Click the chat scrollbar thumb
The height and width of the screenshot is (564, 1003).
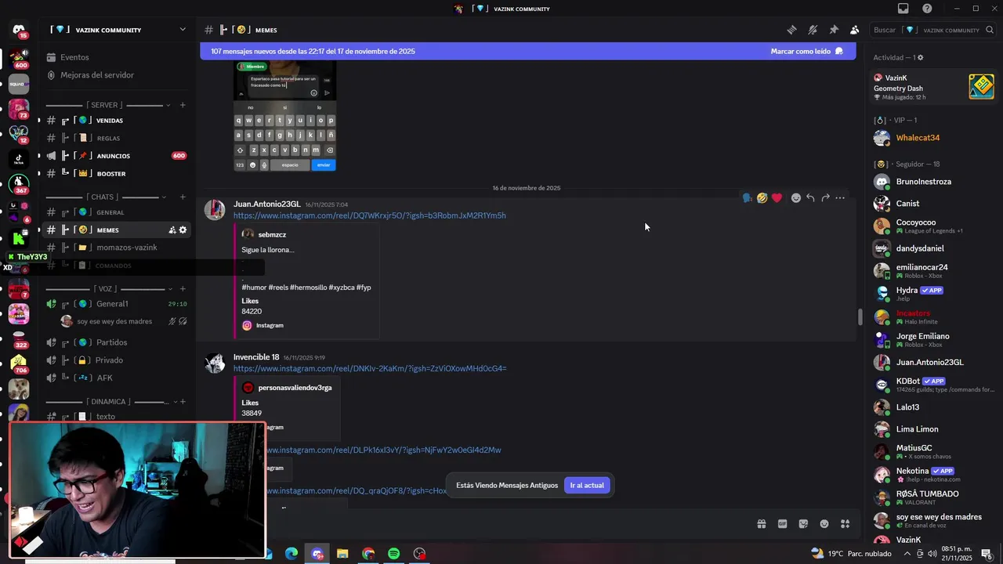click(860, 317)
